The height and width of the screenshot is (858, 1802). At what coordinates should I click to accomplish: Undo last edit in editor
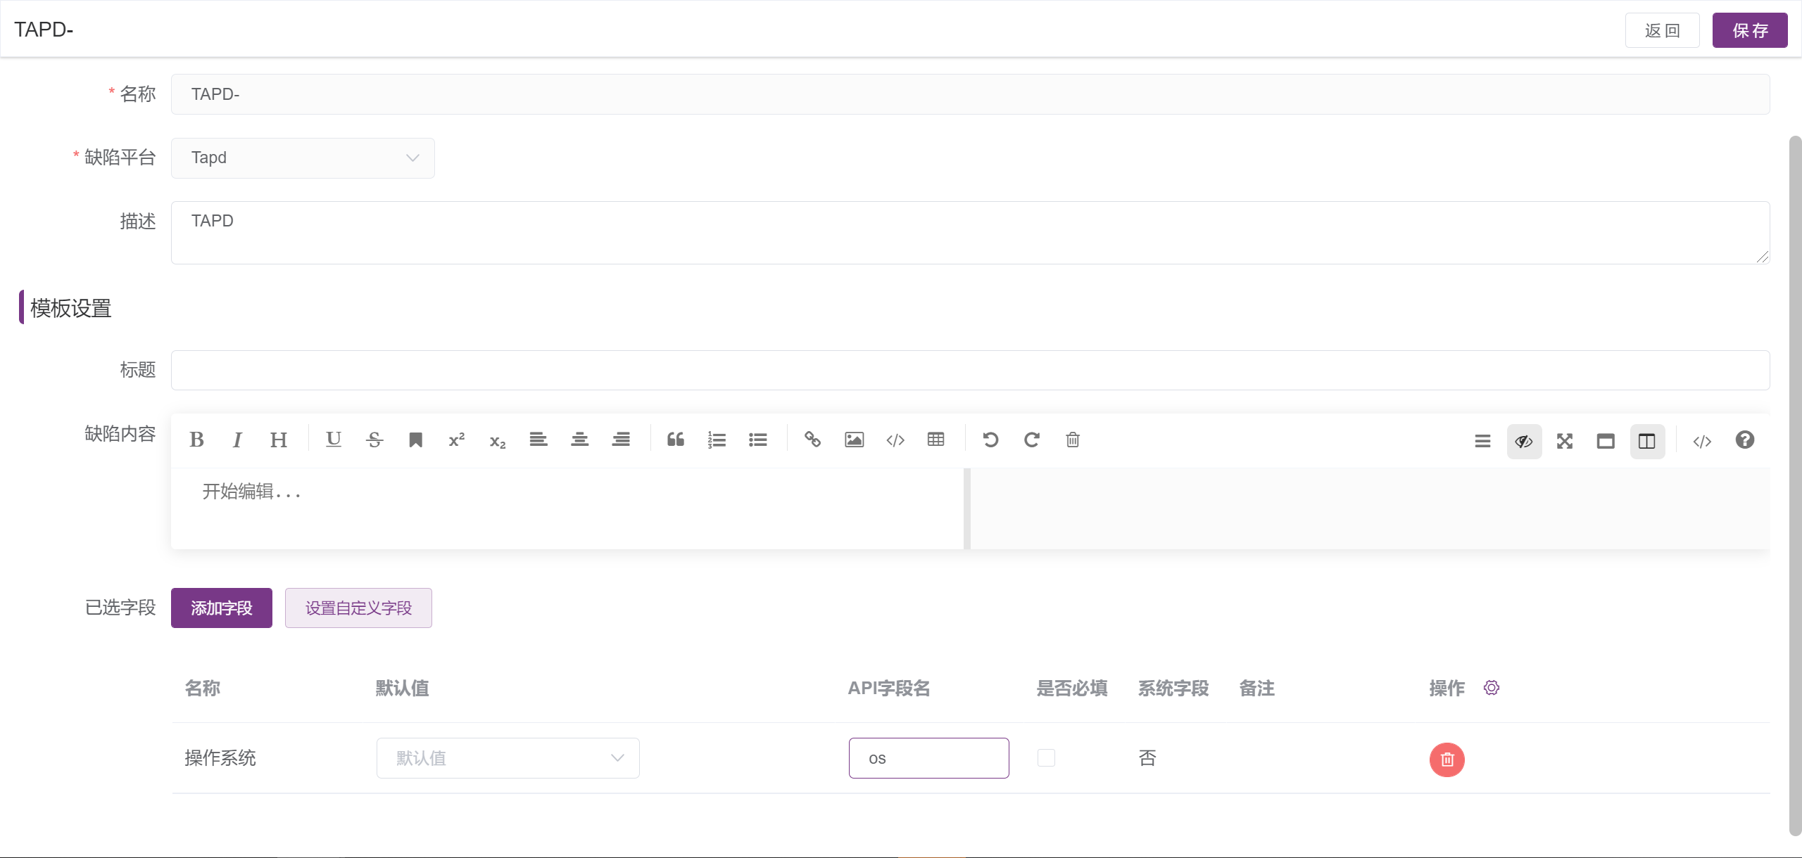pos(990,440)
